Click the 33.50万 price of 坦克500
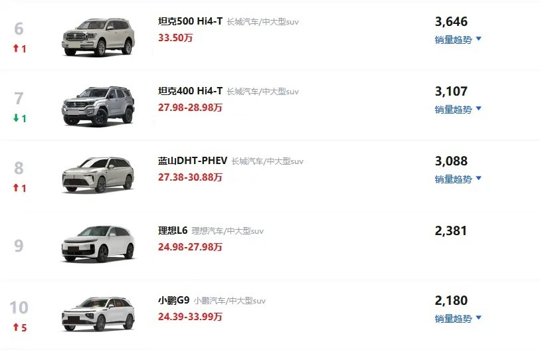 point(175,38)
